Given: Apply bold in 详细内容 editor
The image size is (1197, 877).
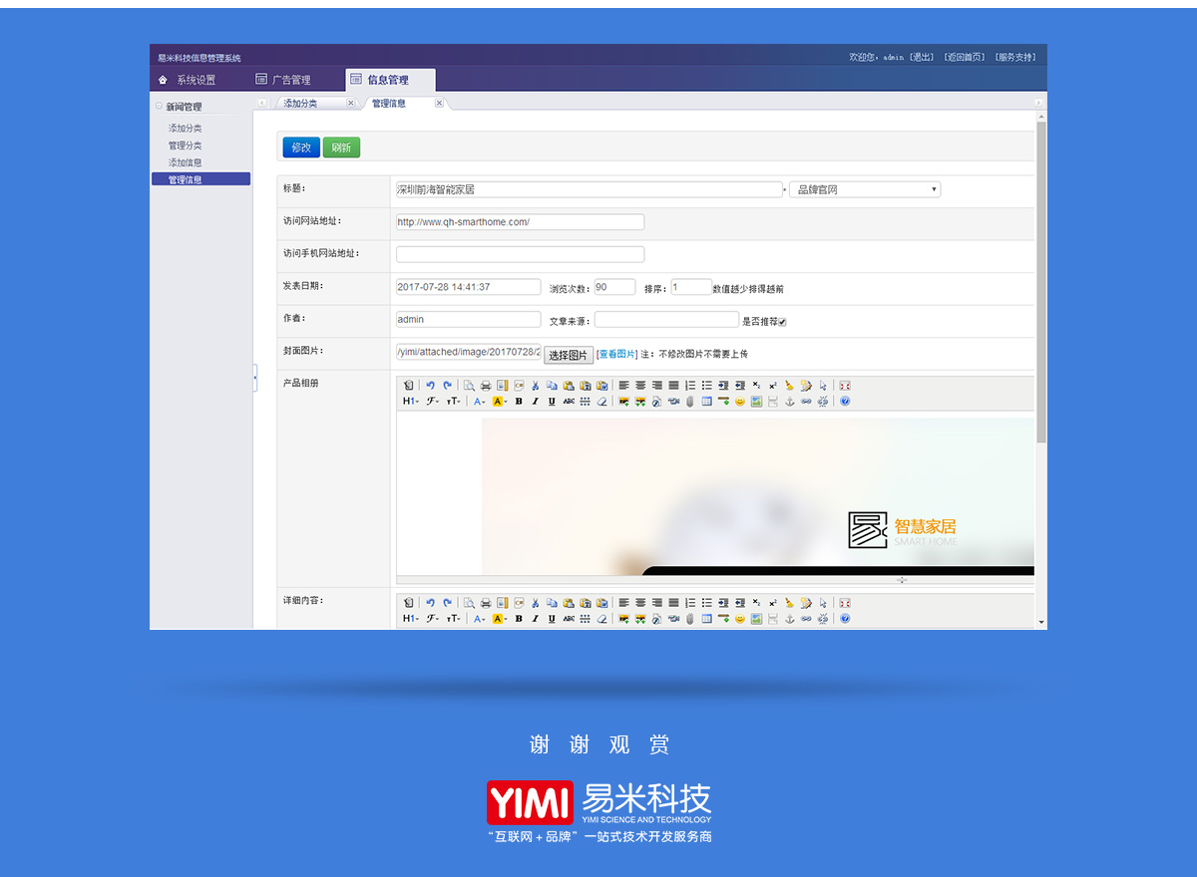Looking at the screenshot, I should [519, 619].
